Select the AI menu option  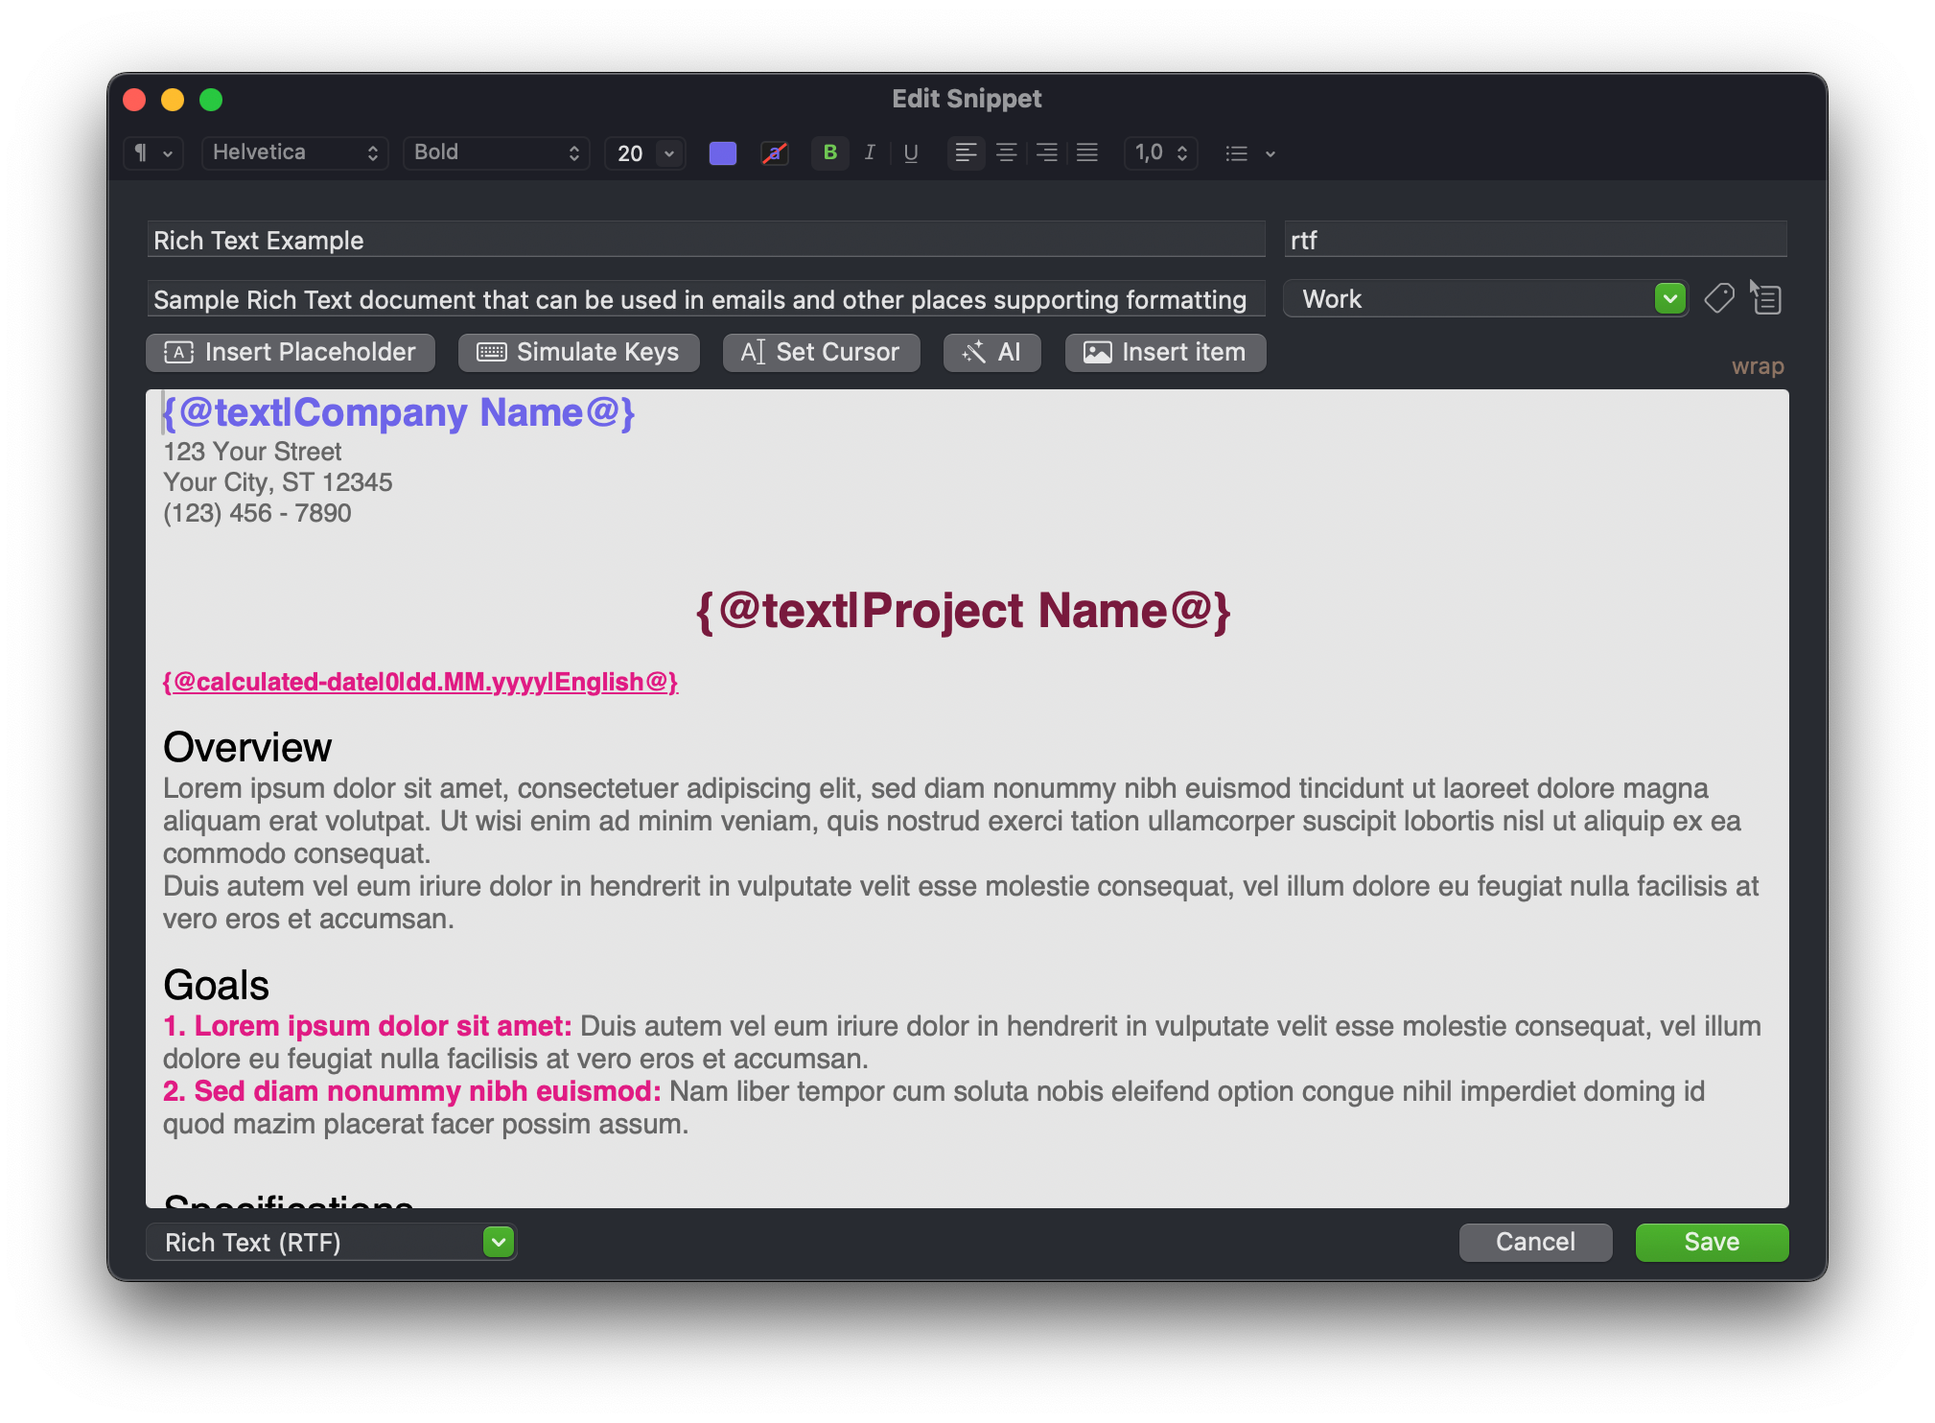tap(991, 352)
